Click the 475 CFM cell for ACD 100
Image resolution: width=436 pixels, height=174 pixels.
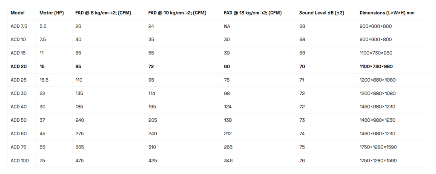(80, 160)
